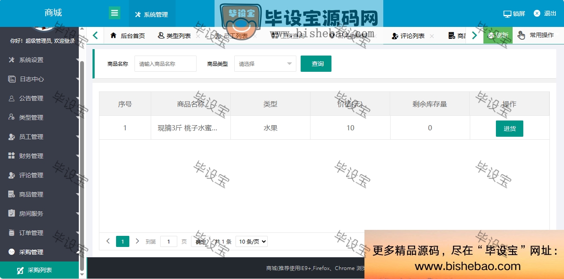Click the hamburger menu toggle icon
The image size is (564, 279).
(114, 13)
